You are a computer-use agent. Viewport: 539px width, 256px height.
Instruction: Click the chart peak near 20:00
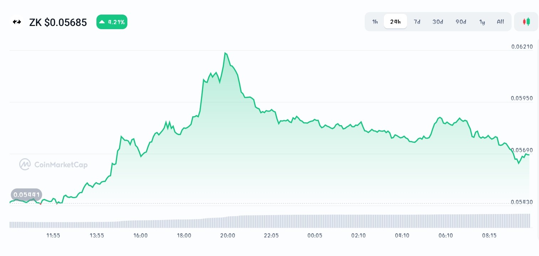pyautogui.click(x=225, y=53)
